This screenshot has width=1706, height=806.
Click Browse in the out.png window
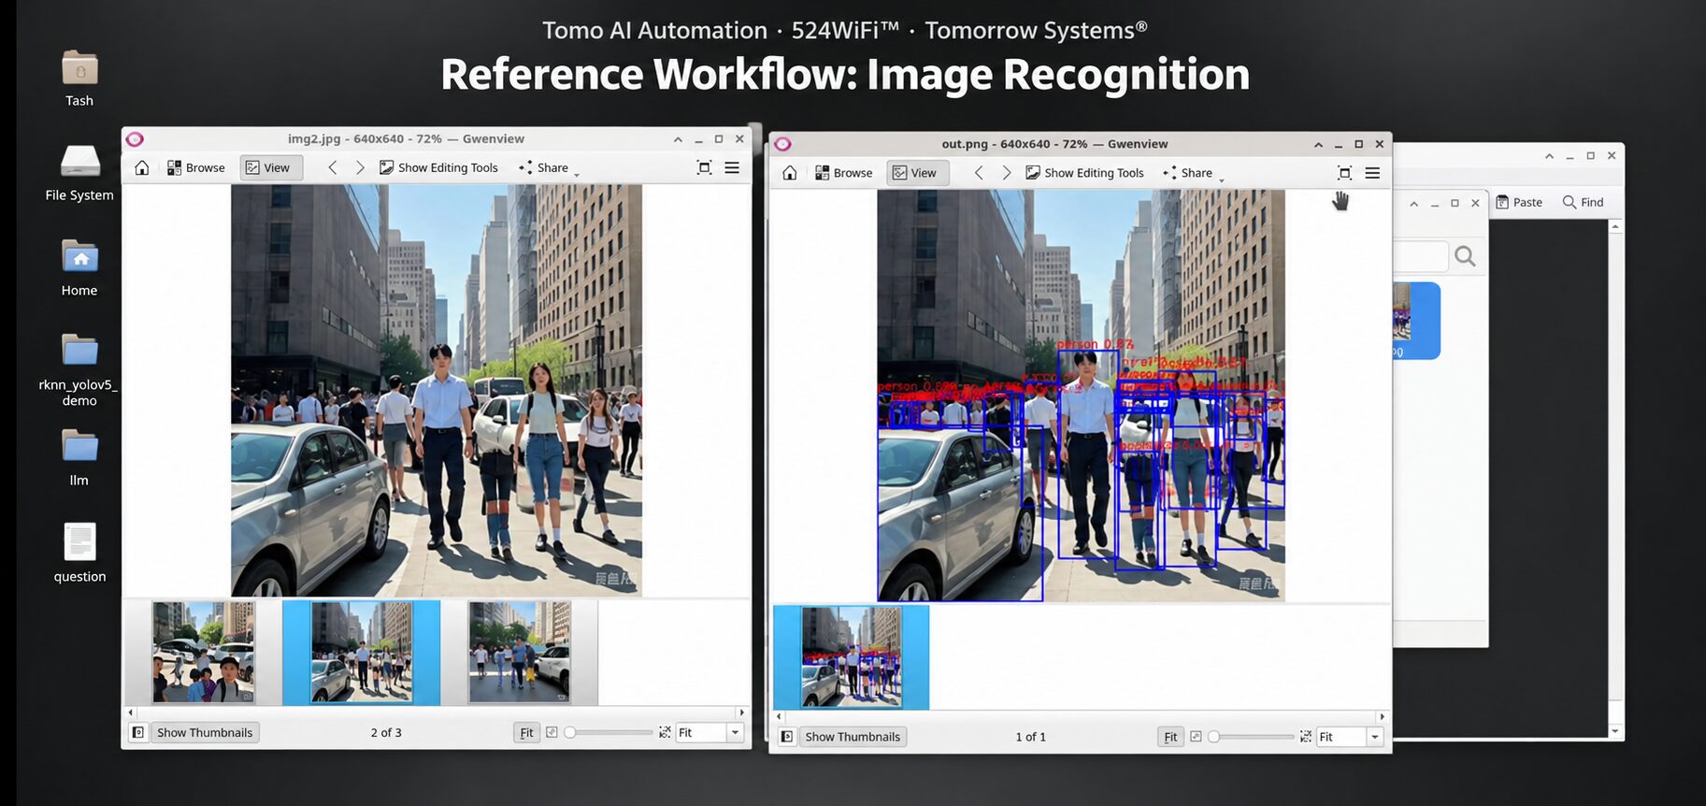[843, 172]
